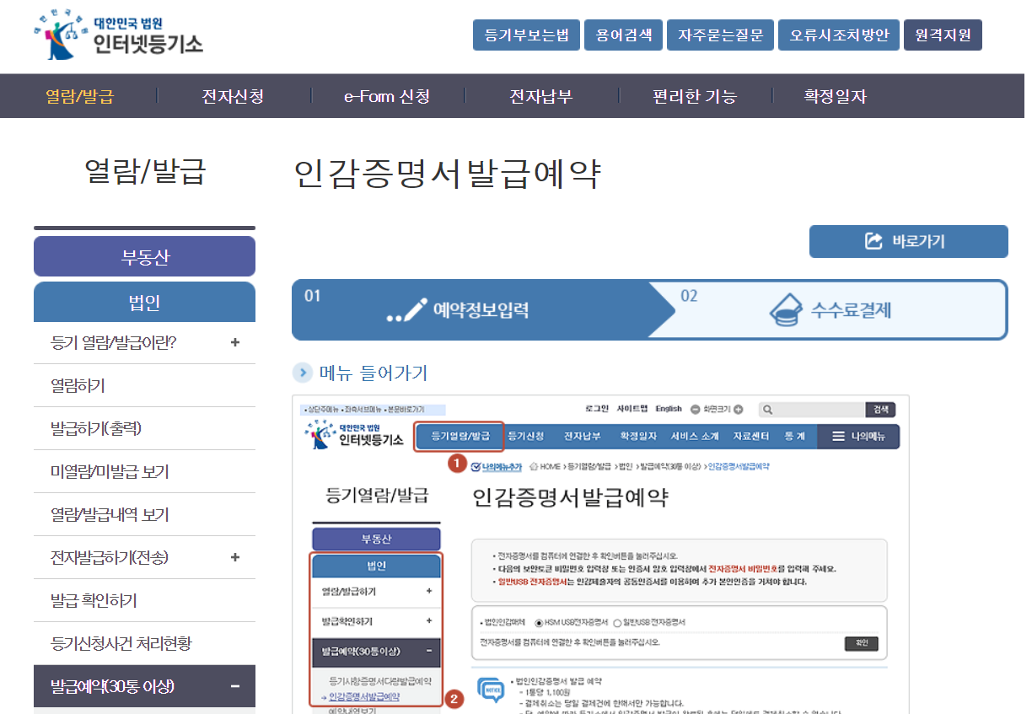Click 로그인 link in the guide image
The image size is (1032, 714).
point(597,409)
